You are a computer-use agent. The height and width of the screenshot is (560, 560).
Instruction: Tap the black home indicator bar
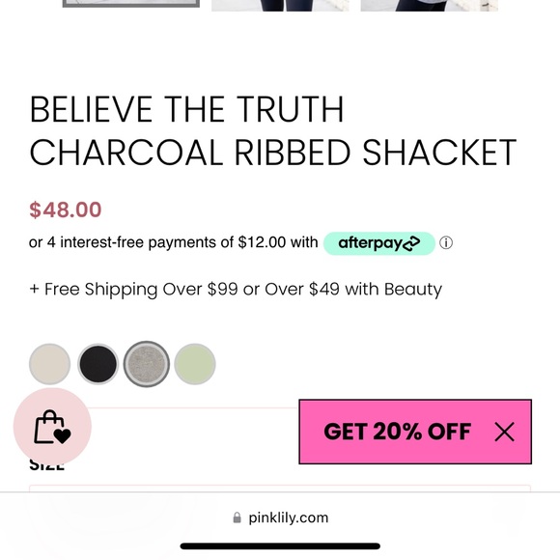coord(280,546)
